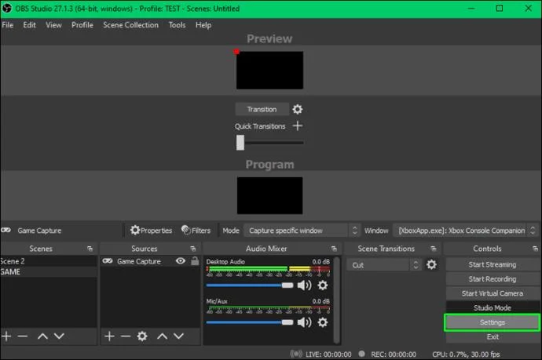Pop out the Scenes dock
The image size is (542, 360).
click(90, 249)
